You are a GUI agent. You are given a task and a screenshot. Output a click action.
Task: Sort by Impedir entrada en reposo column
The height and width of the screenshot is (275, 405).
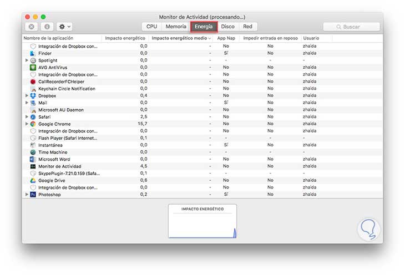pyautogui.click(x=270, y=38)
